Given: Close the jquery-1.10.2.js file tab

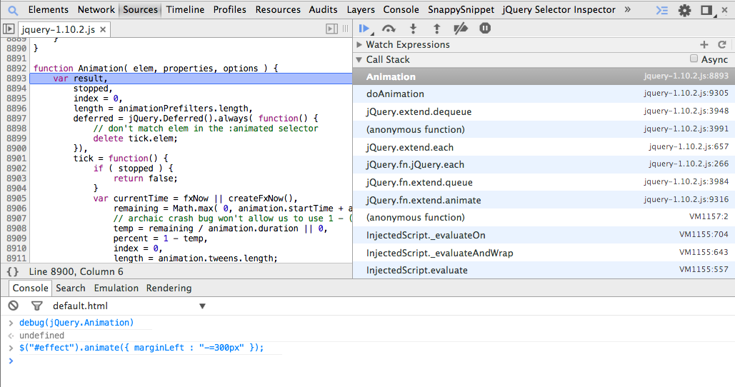Looking at the screenshot, I should tap(102, 29).
